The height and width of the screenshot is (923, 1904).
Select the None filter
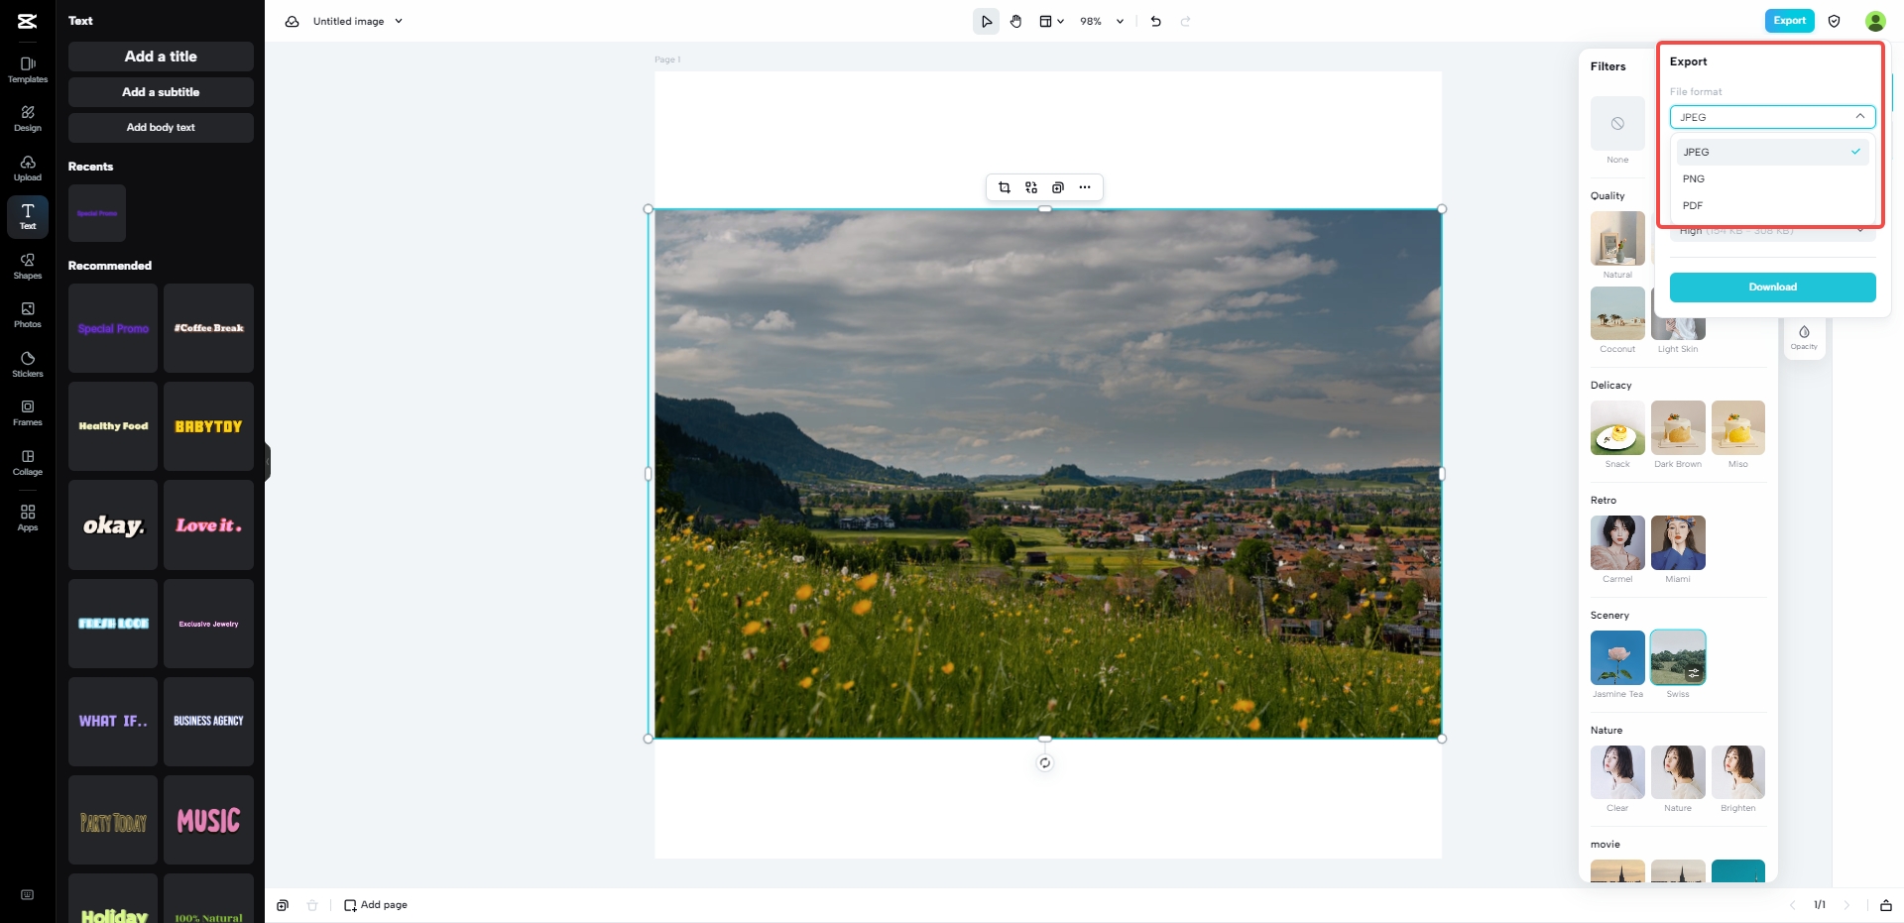1617,124
